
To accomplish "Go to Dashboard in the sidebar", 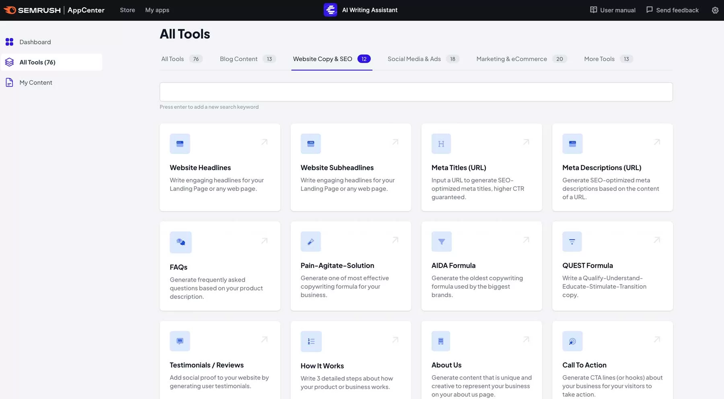I will click(x=35, y=42).
